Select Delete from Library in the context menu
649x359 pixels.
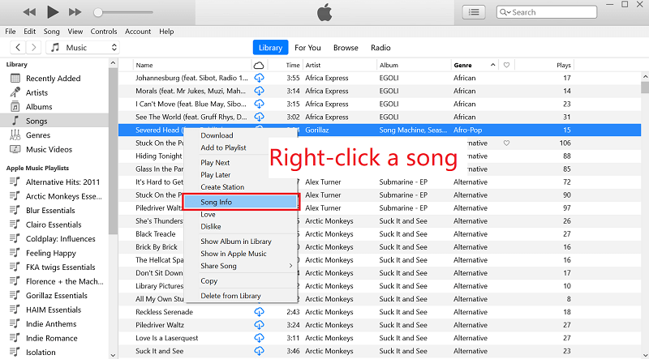(x=230, y=296)
